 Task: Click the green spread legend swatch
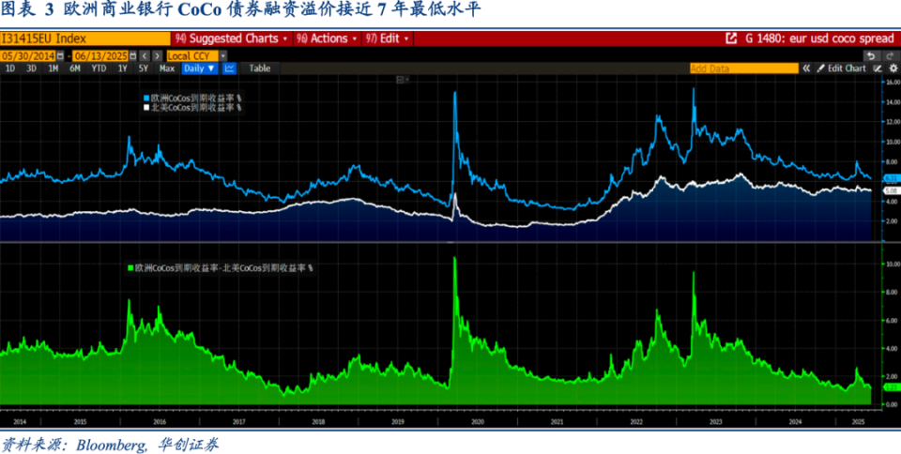coord(130,268)
